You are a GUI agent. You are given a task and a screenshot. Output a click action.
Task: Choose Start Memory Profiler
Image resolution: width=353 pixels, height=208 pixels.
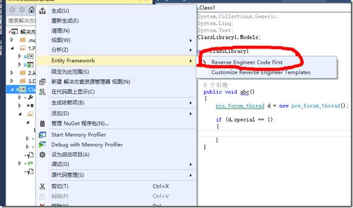pos(116,135)
